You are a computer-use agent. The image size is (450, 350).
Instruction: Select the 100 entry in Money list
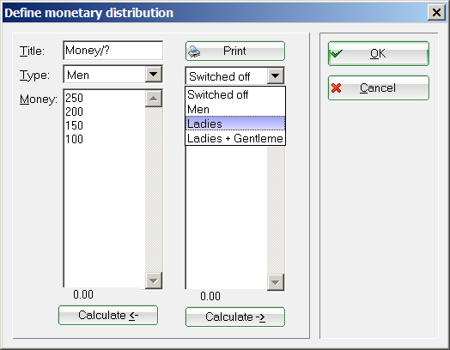[74, 139]
